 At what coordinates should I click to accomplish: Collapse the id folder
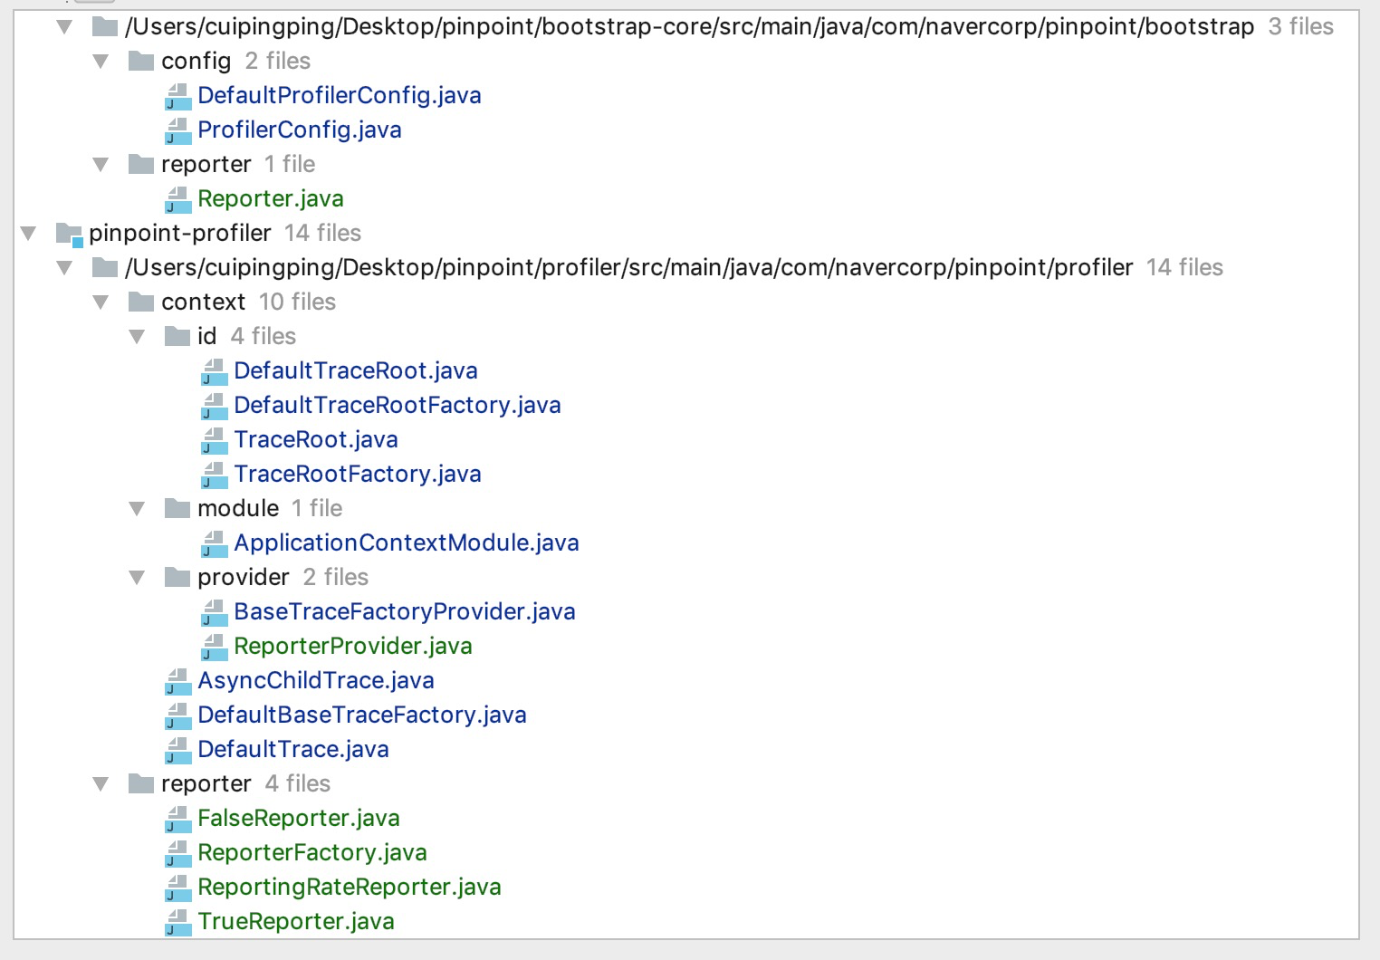pos(137,337)
